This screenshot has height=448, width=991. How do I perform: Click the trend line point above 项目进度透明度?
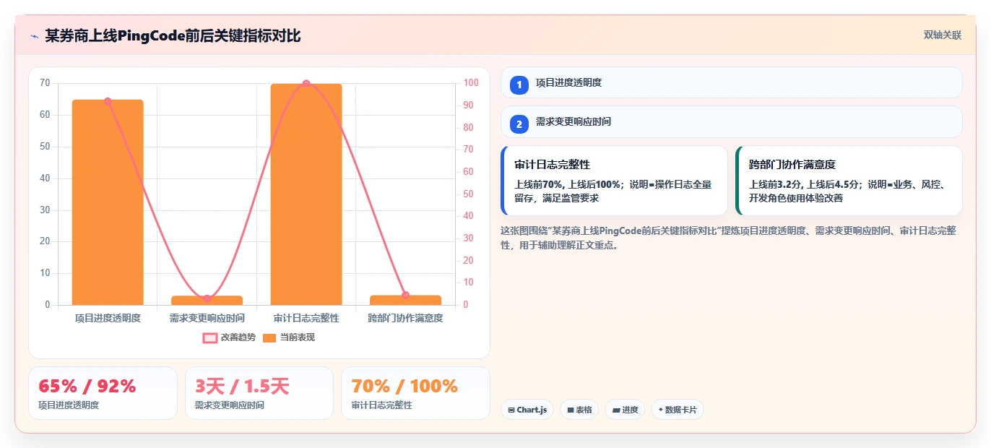pyautogui.click(x=108, y=101)
